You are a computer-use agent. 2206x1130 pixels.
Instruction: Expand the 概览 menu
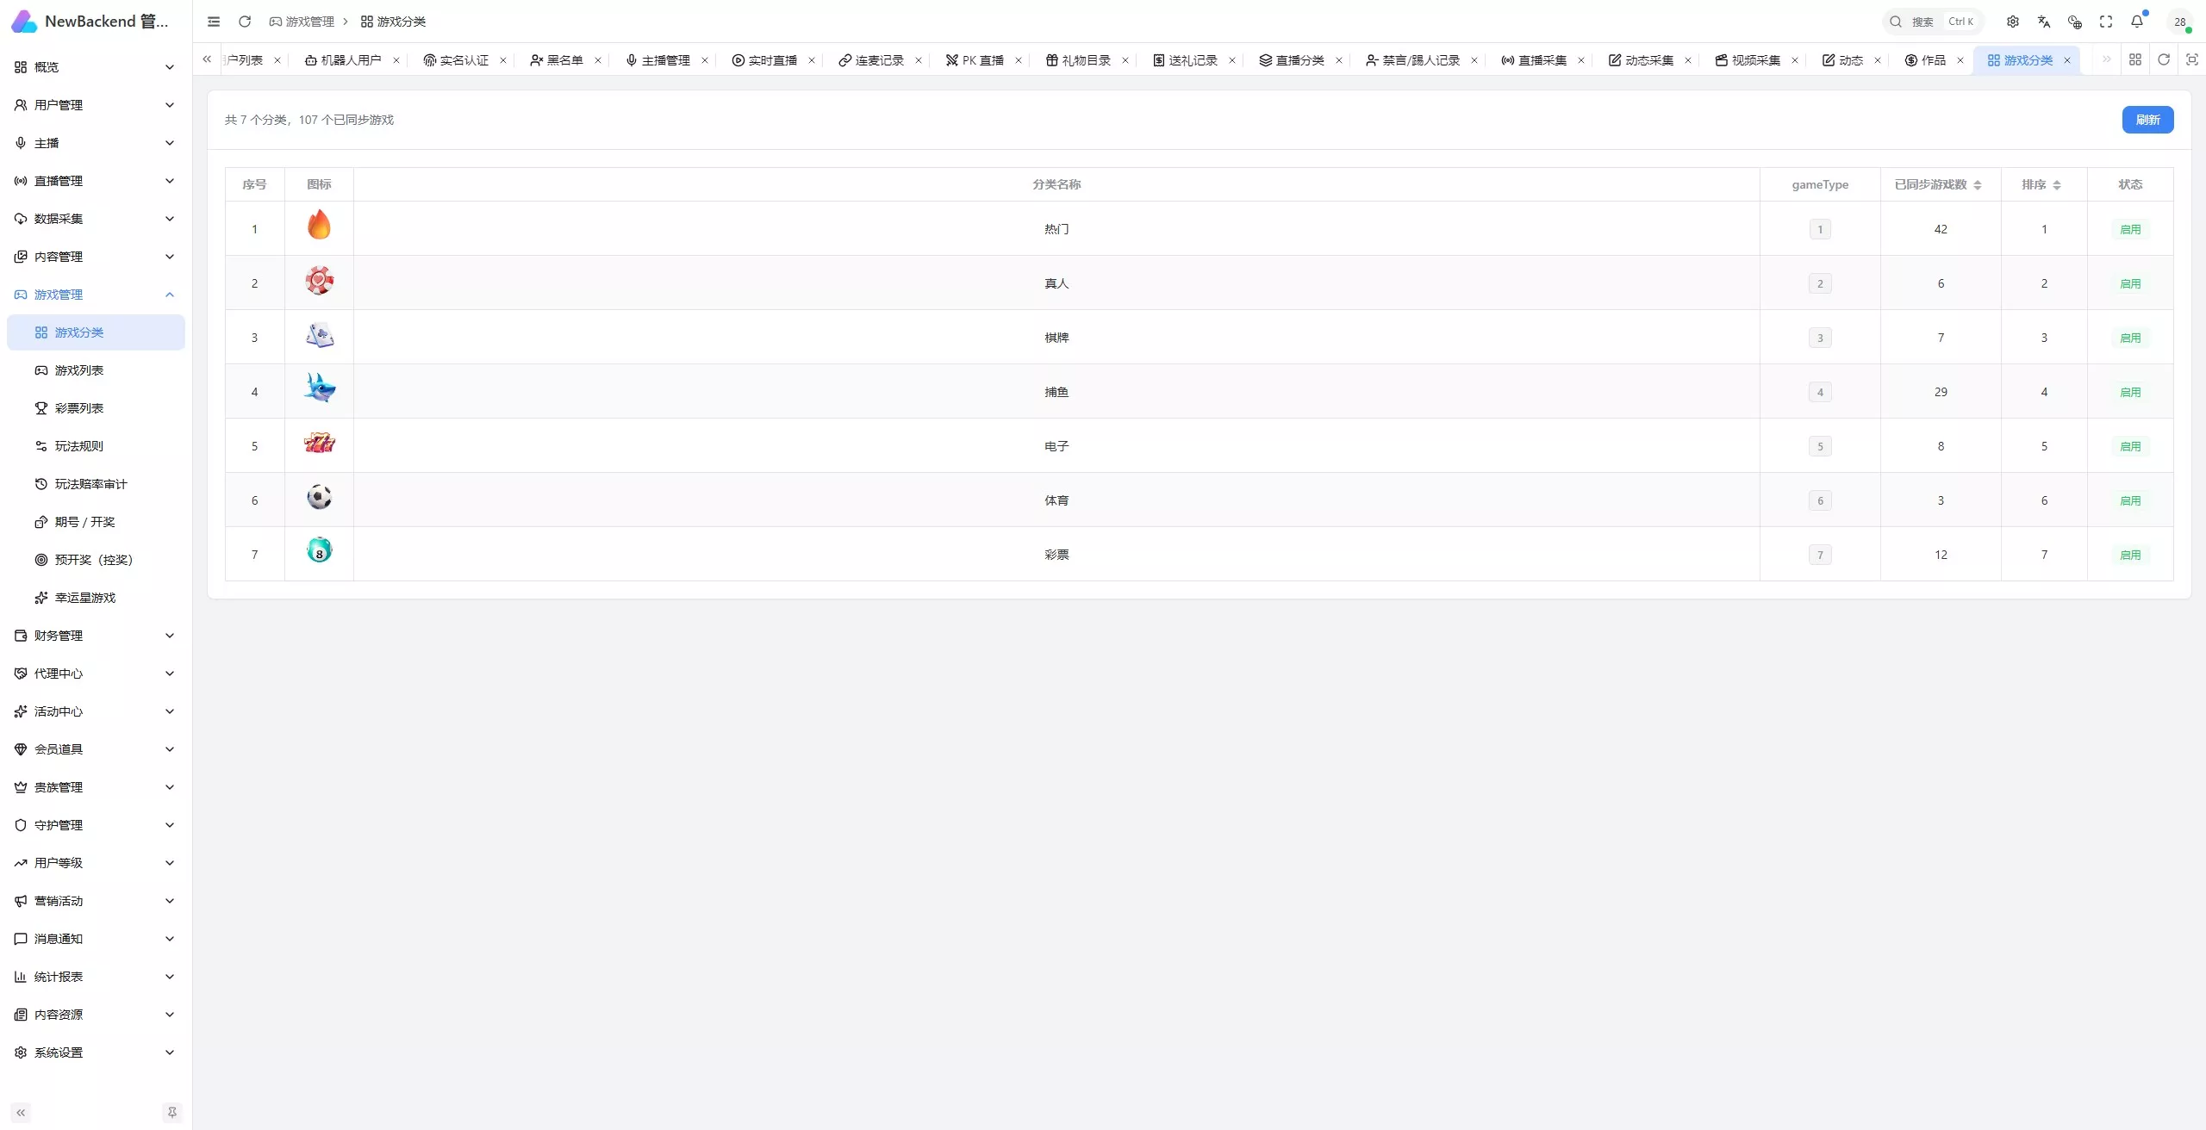click(96, 67)
